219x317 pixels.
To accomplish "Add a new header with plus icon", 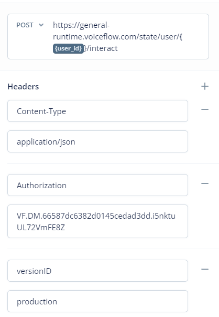I will 205,86.
